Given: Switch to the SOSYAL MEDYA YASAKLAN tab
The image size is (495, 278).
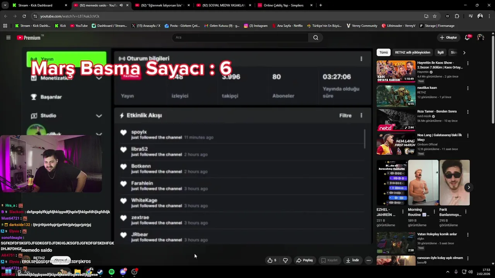Looking at the screenshot, I should [224, 5].
